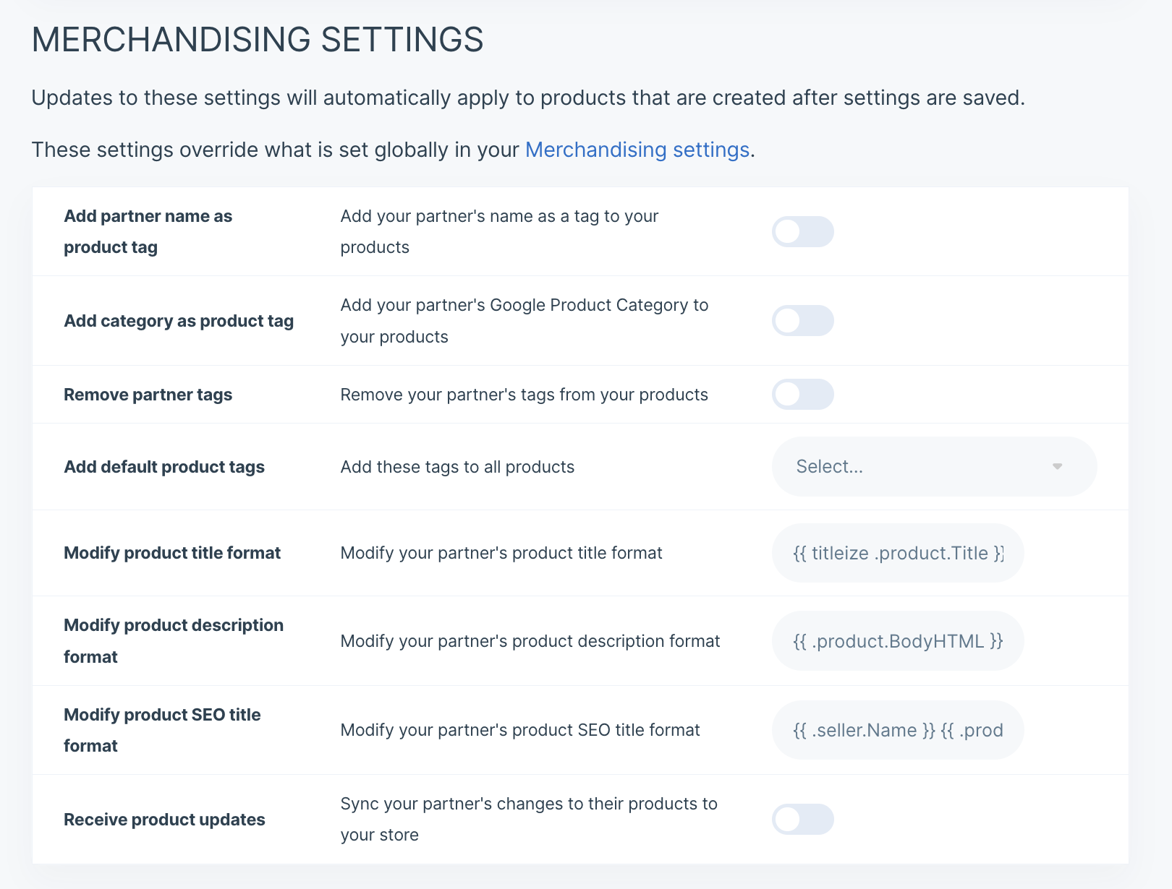Enable the partner name as product tag toggle
This screenshot has width=1172, height=889.
[x=802, y=232]
